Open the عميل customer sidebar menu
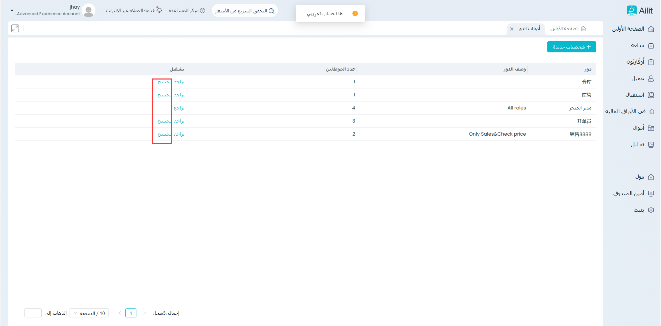The image size is (661, 326). [x=638, y=78]
